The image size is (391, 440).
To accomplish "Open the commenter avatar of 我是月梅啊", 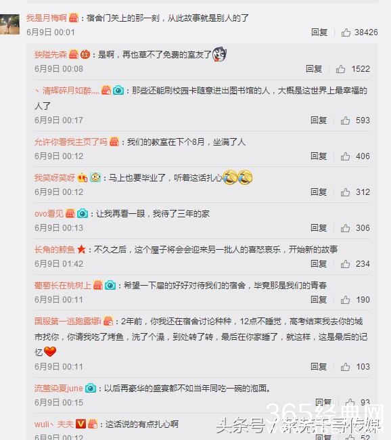I will click(x=10, y=24).
